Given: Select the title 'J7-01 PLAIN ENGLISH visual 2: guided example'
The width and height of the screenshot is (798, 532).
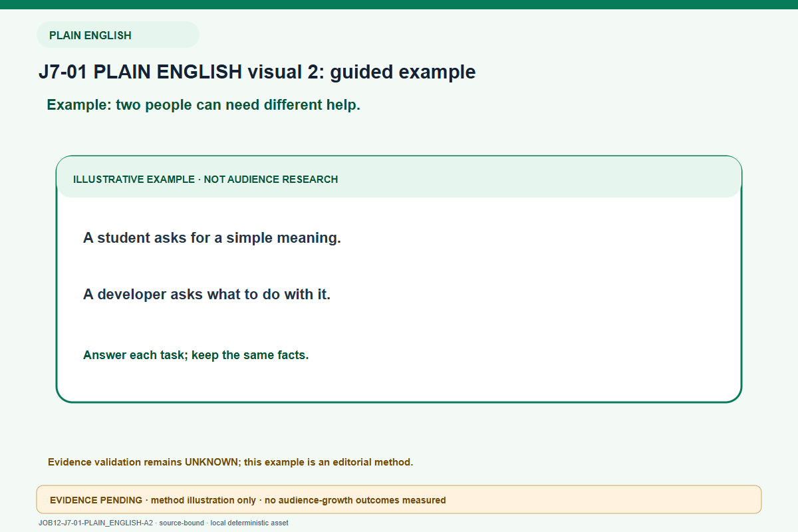Looking at the screenshot, I should [257, 72].
